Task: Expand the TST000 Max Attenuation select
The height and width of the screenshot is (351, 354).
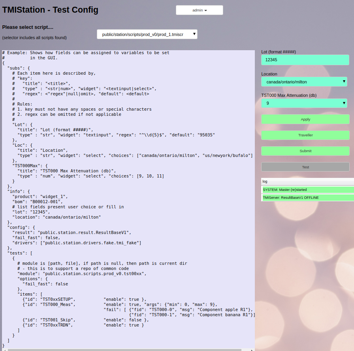Action: pyautogui.click(x=304, y=103)
